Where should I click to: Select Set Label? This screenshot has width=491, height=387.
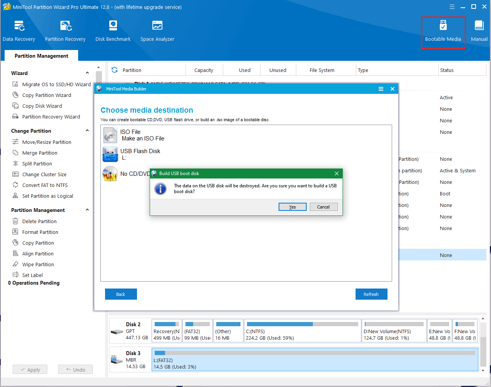32,275
